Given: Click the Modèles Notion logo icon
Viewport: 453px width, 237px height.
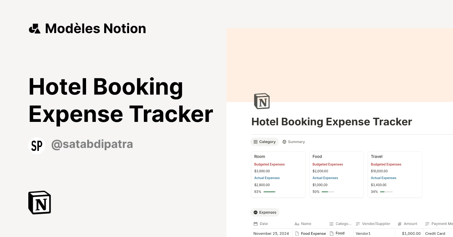Looking at the screenshot, I should pyautogui.click(x=34, y=28).
